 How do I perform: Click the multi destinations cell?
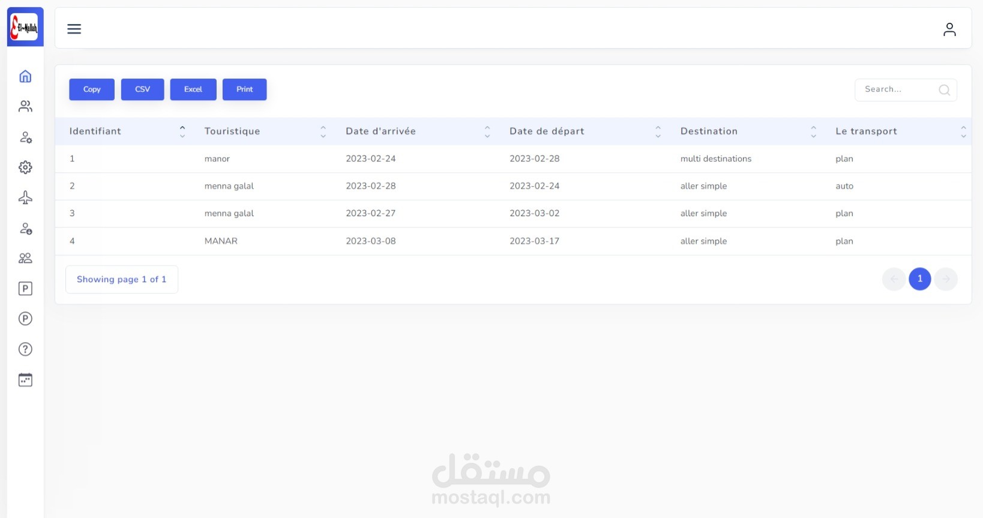coord(715,158)
